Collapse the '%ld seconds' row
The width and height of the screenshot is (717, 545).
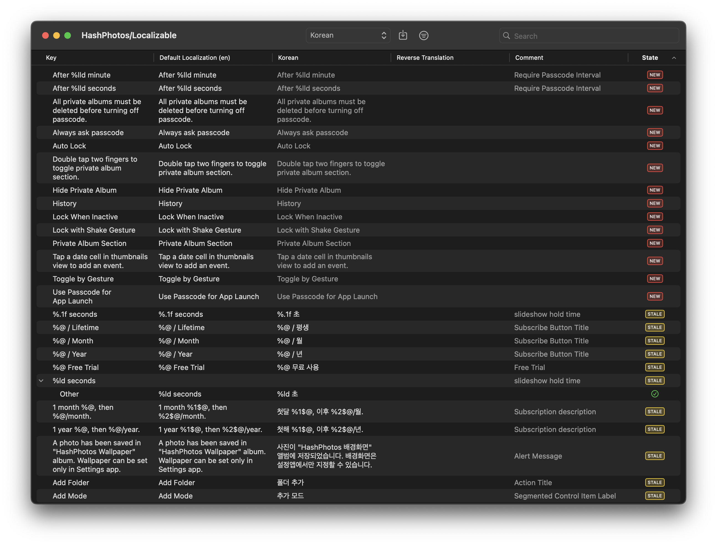pos(41,381)
